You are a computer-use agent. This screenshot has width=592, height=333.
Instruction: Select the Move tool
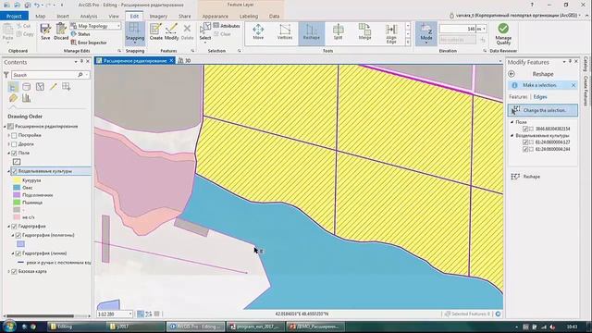258,32
